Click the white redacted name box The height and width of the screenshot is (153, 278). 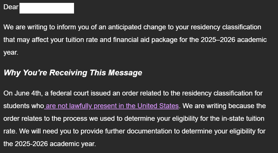pos(46,8)
